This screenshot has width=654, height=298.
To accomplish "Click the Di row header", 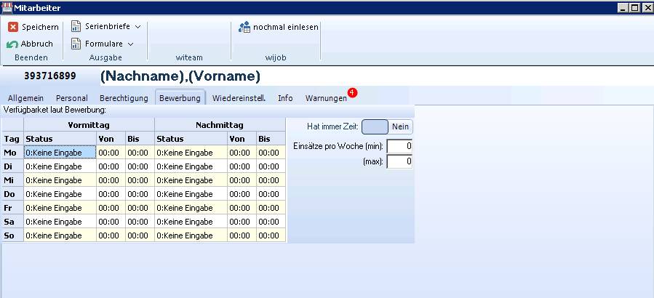I will 13,166.
